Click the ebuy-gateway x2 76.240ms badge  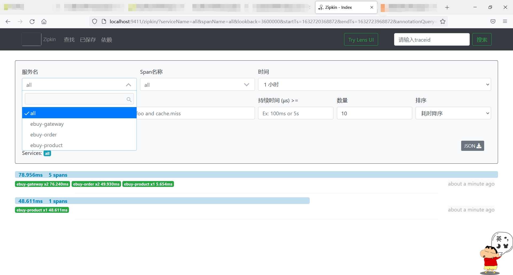(x=42, y=184)
